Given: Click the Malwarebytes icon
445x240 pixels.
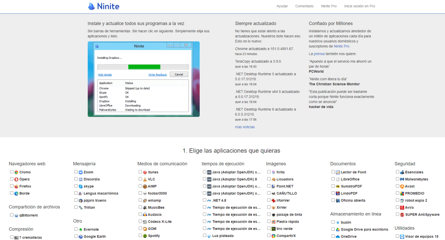Looking at the screenshot, I should (402, 179).
